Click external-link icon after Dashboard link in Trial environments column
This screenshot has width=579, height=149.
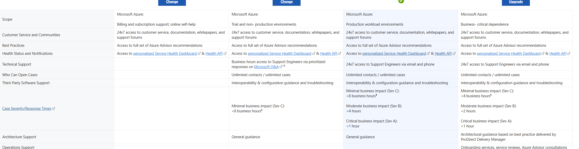coord(314,54)
